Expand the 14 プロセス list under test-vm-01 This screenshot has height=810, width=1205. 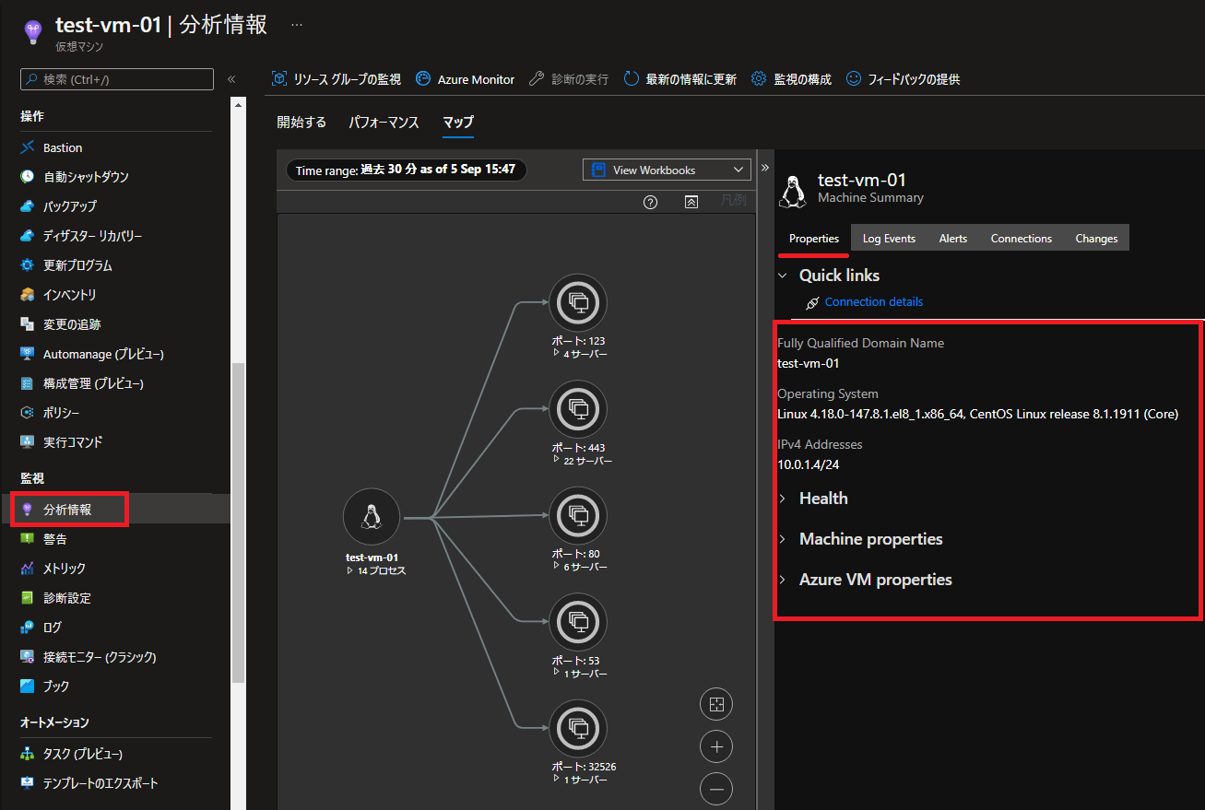point(375,571)
